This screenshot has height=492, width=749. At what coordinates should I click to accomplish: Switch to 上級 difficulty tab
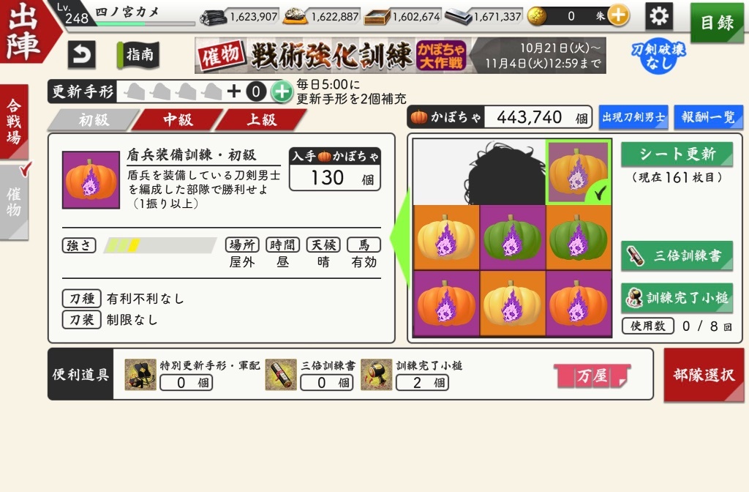click(x=261, y=119)
